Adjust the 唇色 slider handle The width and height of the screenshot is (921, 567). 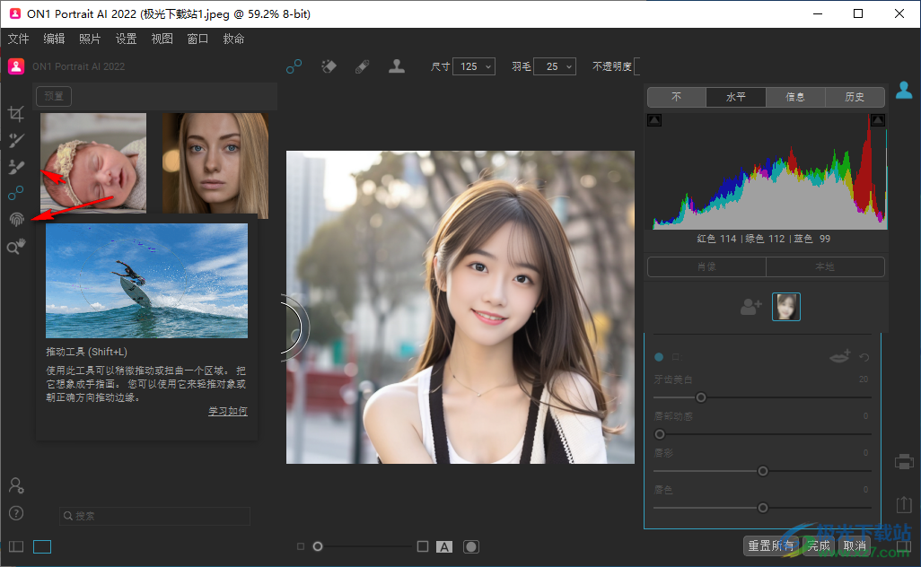762,508
